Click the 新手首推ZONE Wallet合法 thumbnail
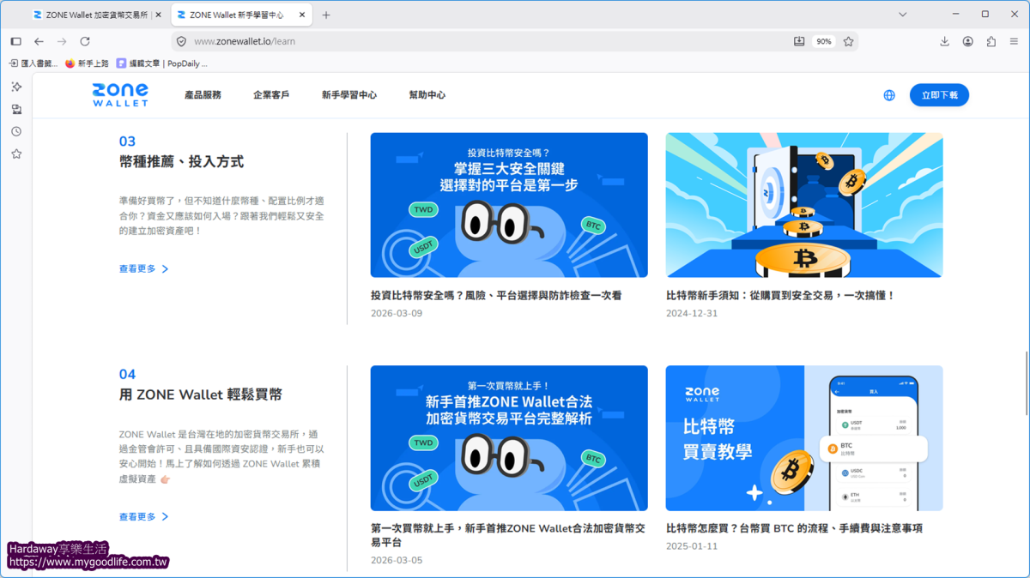 [x=509, y=438]
